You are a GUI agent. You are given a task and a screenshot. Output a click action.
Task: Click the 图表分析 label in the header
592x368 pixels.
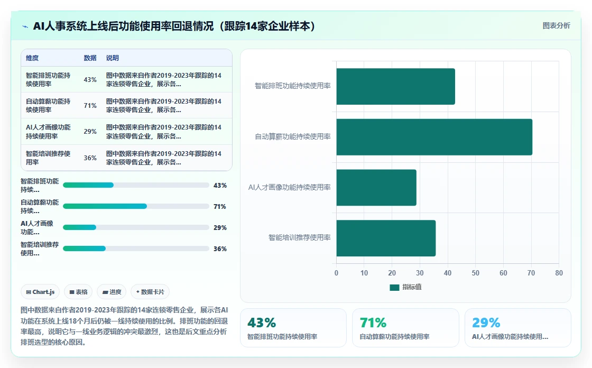tap(556, 26)
